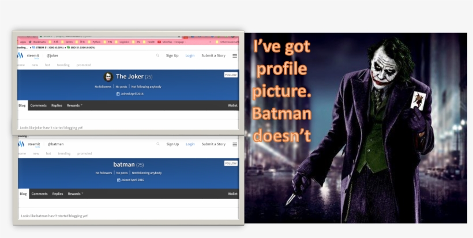Follow batman with the FOLLOW button
The image size is (473, 238).
(231, 163)
